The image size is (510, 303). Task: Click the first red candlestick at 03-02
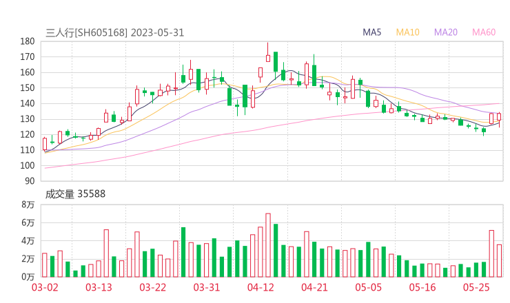(x=45, y=144)
